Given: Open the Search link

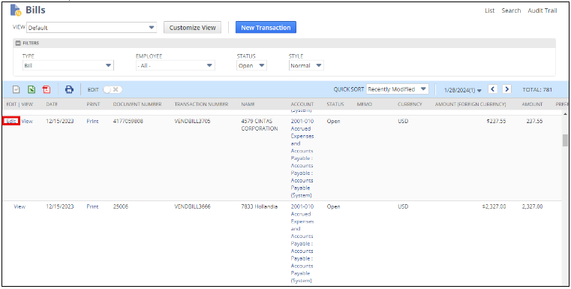Looking at the screenshot, I should pyautogui.click(x=511, y=11).
